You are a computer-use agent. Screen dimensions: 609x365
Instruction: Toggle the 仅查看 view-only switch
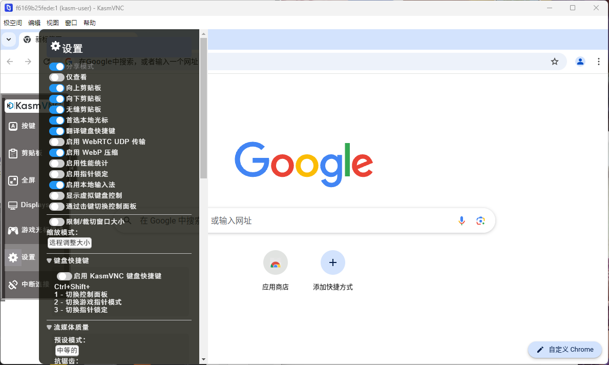click(x=57, y=77)
